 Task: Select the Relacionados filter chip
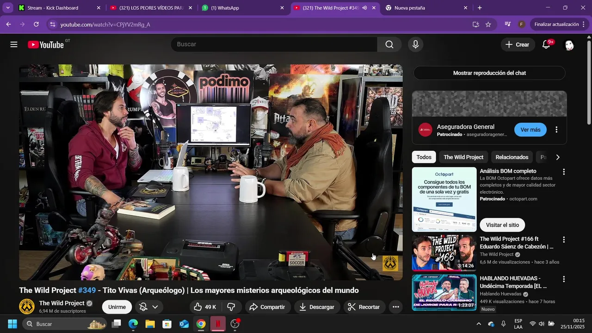tap(512, 157)
